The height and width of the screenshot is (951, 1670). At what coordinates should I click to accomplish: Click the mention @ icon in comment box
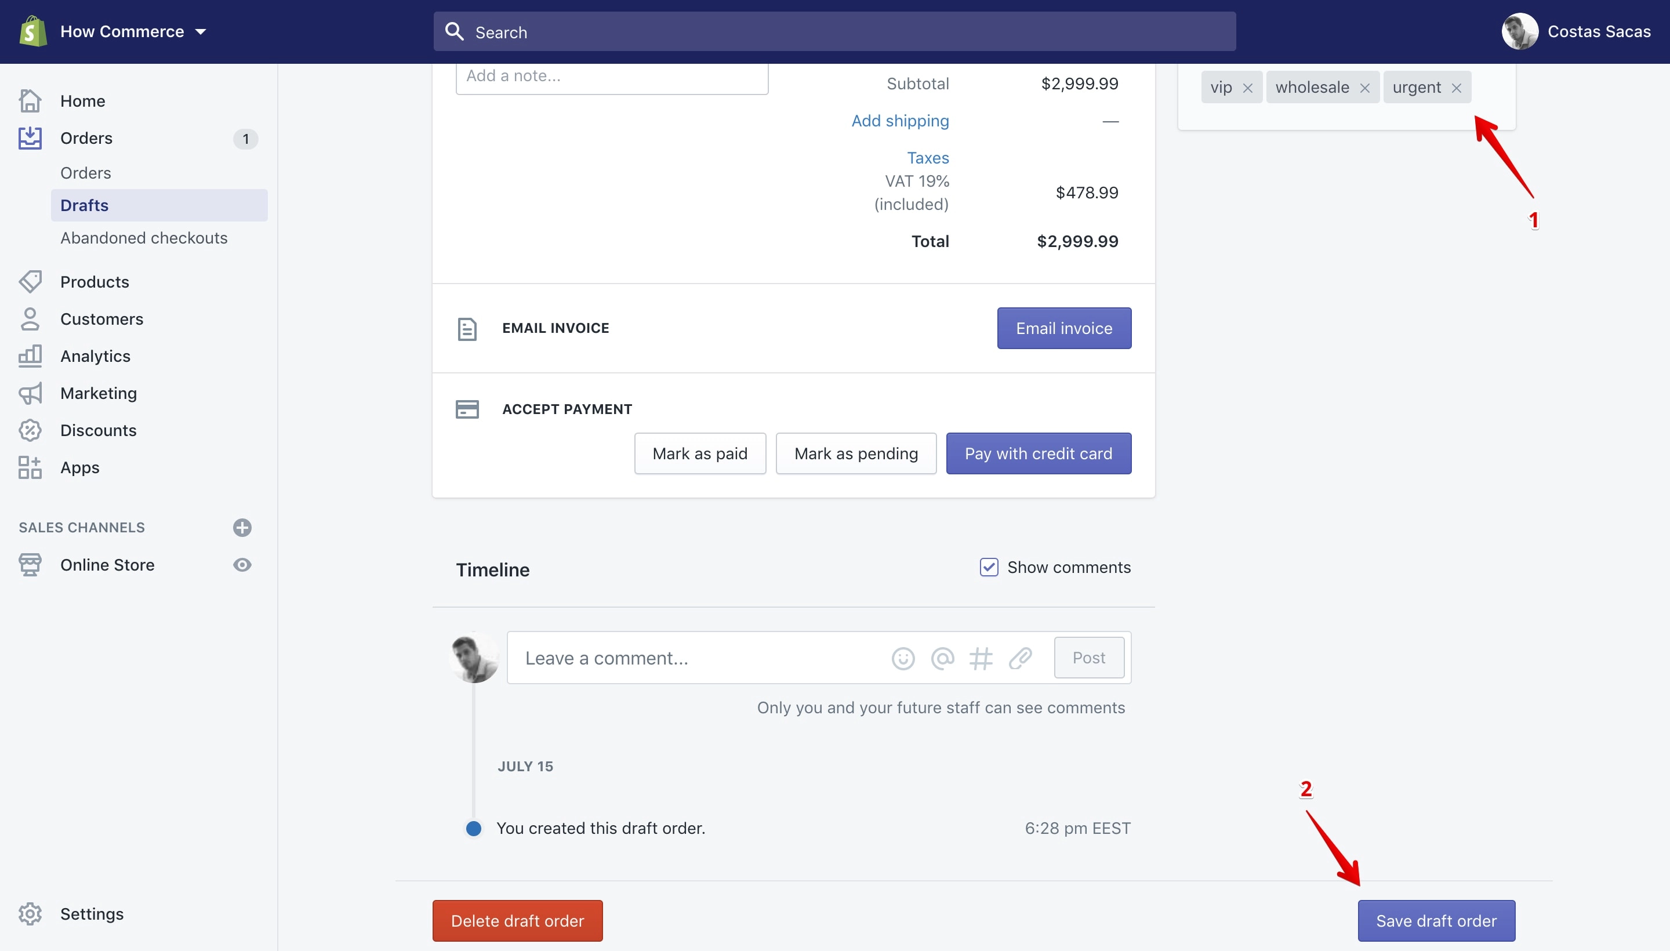coord(942,658)
